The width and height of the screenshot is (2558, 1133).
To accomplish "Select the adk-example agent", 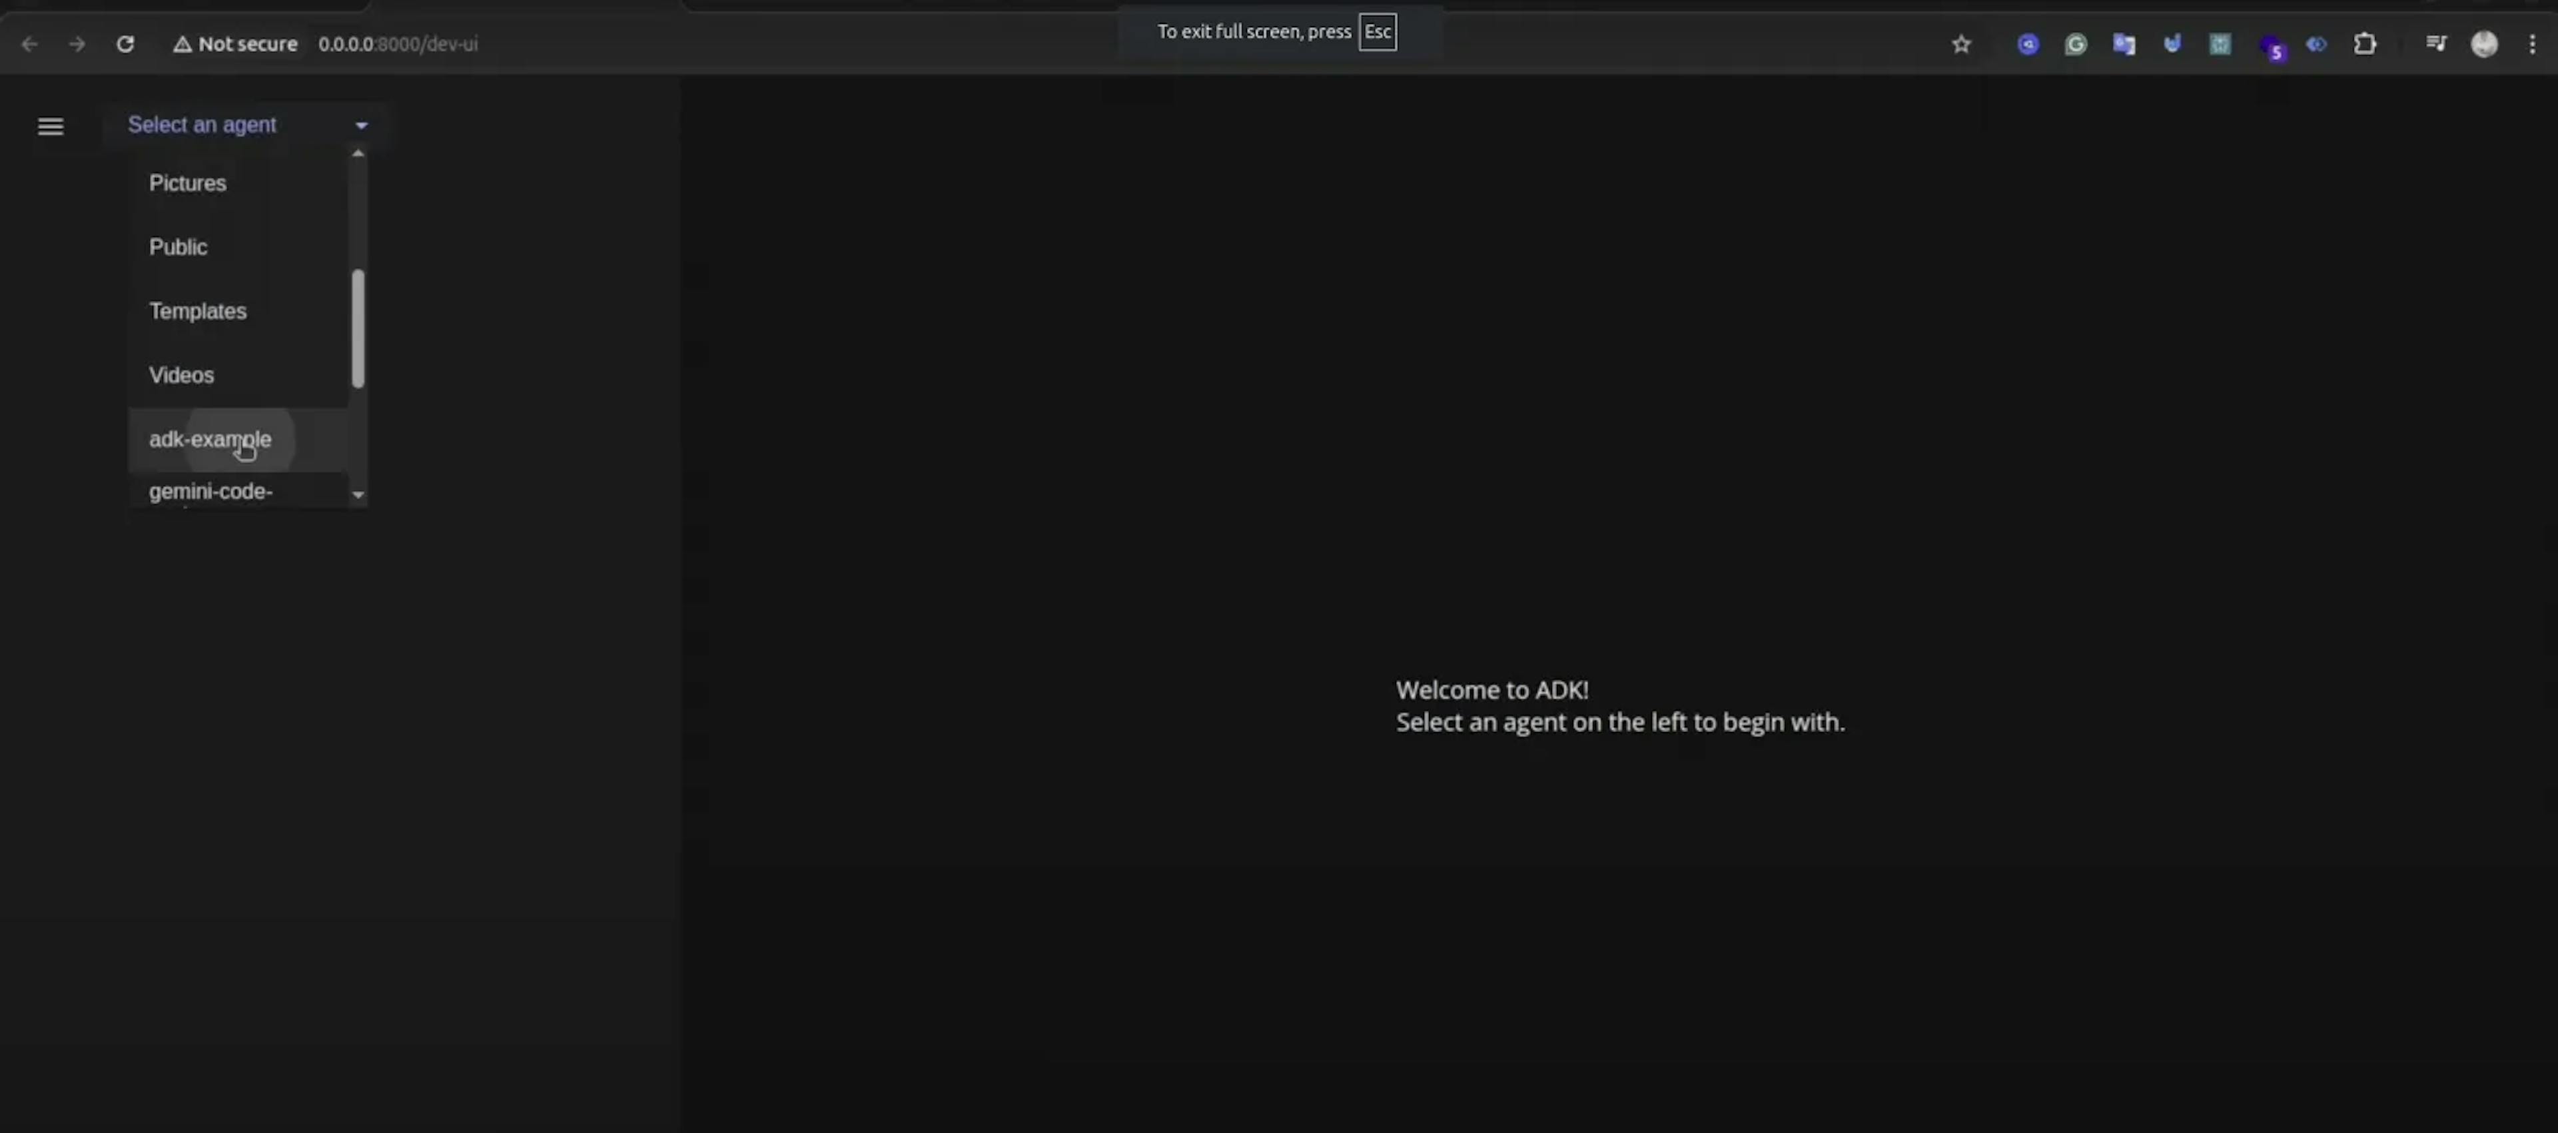I will (210, 439).
